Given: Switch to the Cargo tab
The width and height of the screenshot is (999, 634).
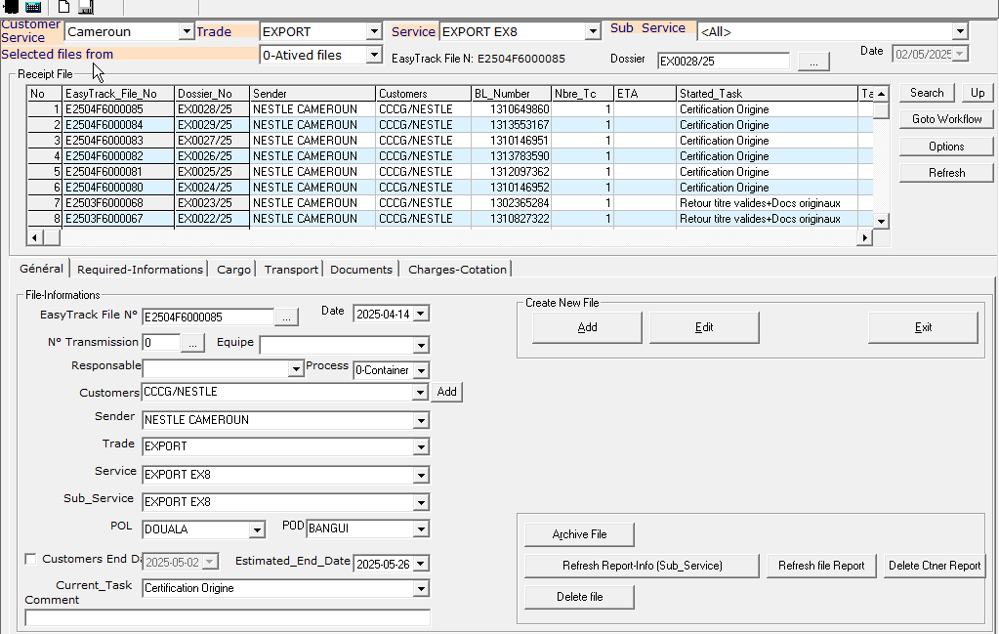Looking at the screenshot, I should click(233, 270).
